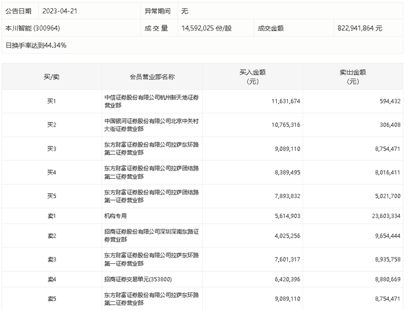408x310 pixels.
Task: Click buy amount 8,389,495
Action: (287, 172)
